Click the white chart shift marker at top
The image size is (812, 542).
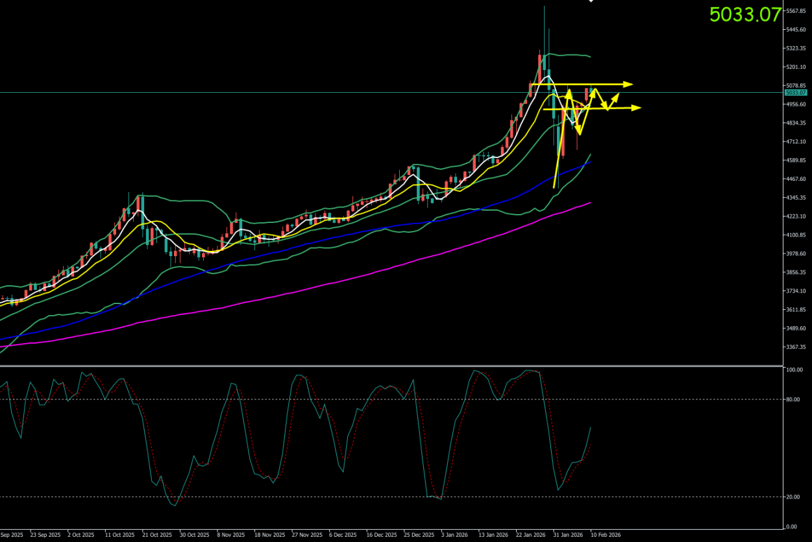591,1
